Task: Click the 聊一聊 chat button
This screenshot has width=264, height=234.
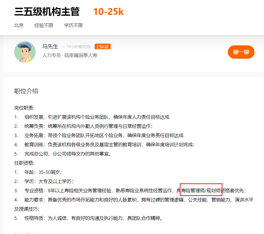Action: 241,52
